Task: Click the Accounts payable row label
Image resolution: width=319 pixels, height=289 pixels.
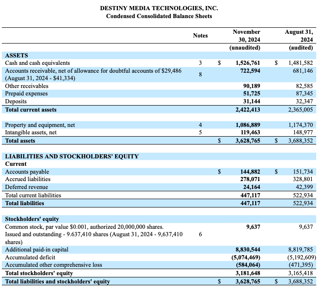Action: click(27, 172)
